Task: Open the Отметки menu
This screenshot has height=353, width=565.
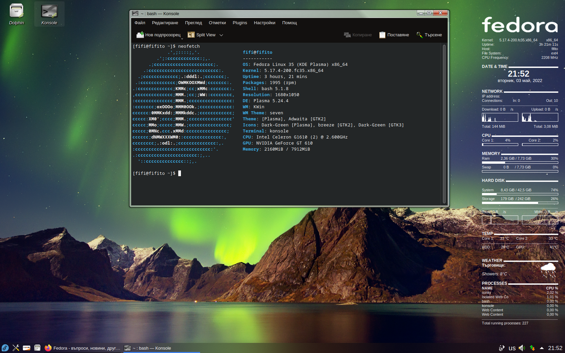Action: (217, 23)
